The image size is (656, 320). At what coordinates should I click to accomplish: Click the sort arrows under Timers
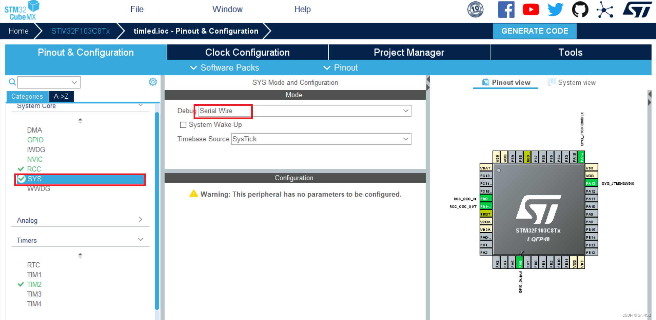tap(80, 255)
